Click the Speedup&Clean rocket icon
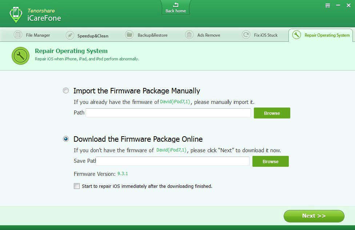 point(70,36)
